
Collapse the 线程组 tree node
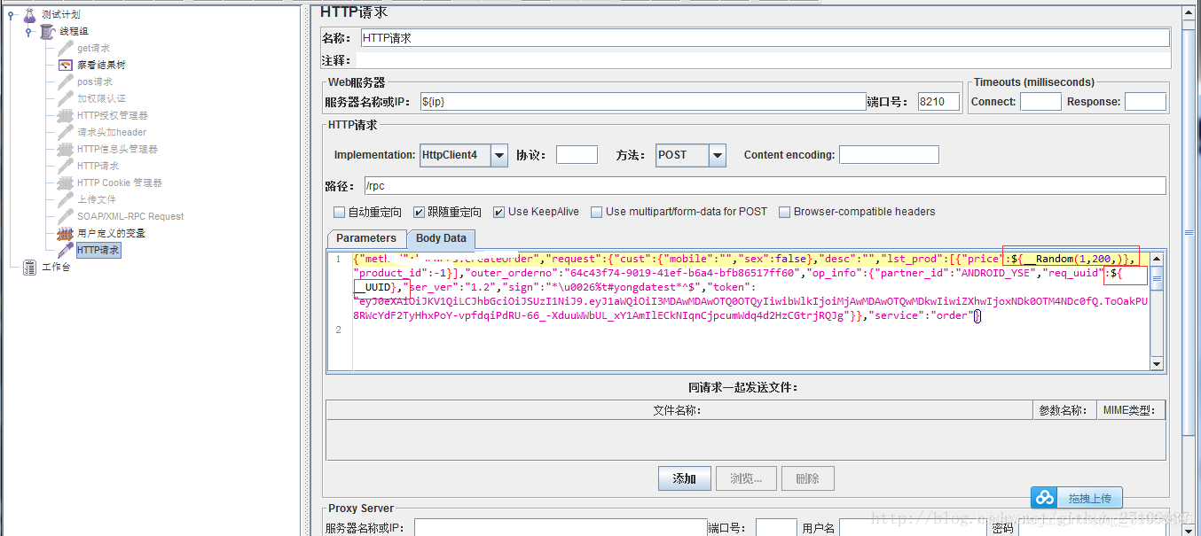[28, 32]
